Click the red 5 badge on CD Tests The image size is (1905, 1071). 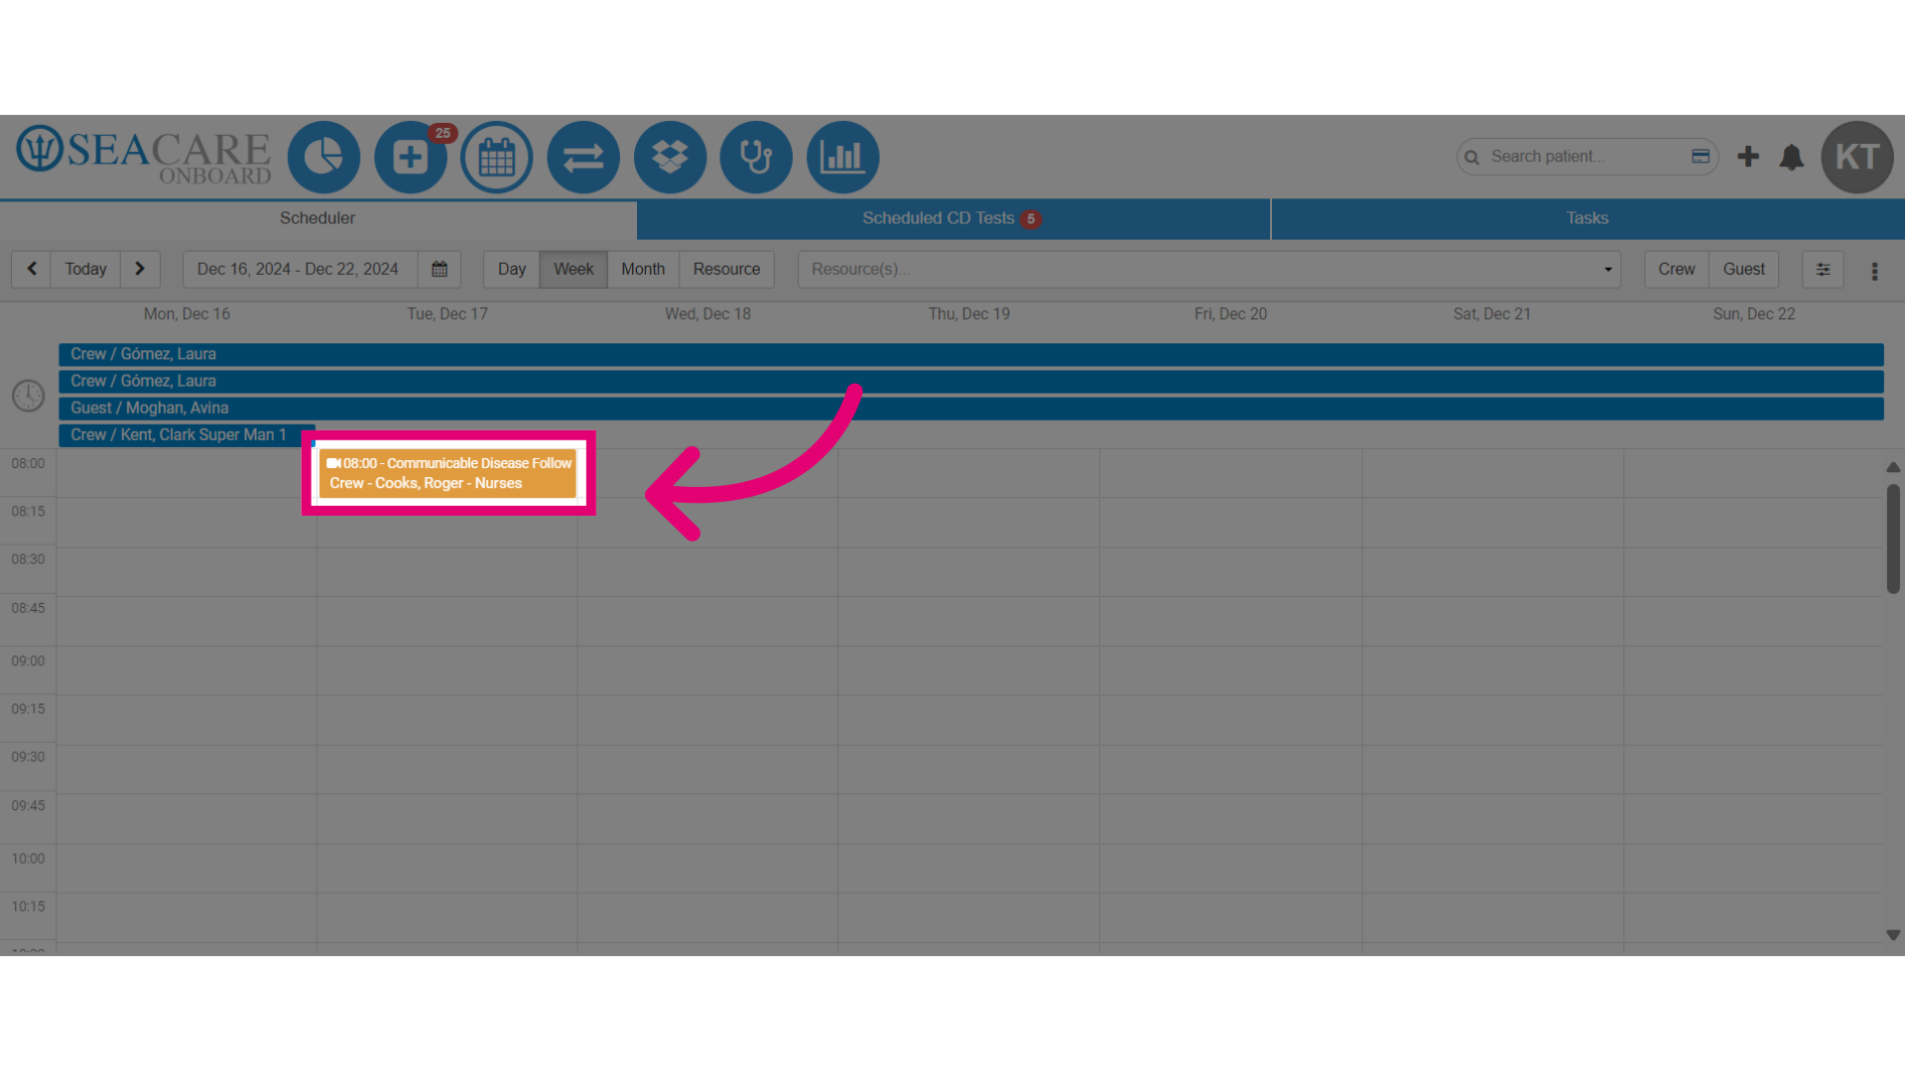[x=1031, y=219]
